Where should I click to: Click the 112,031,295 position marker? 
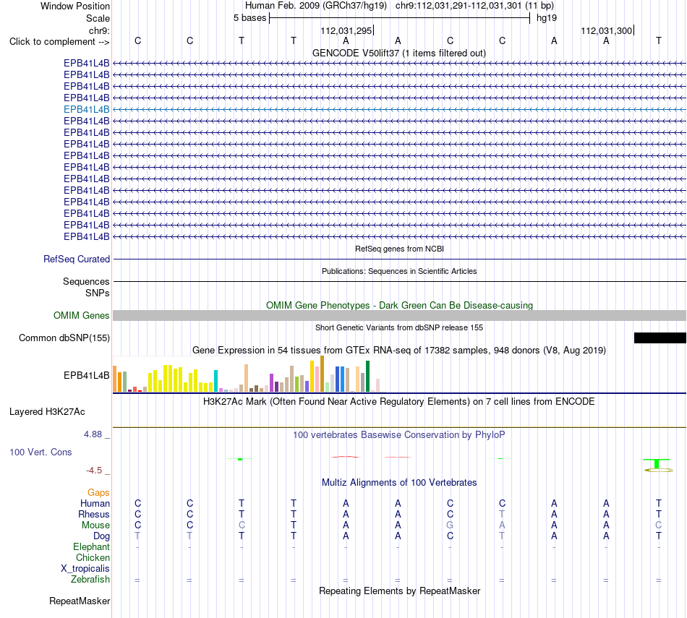tap(346, 30)
